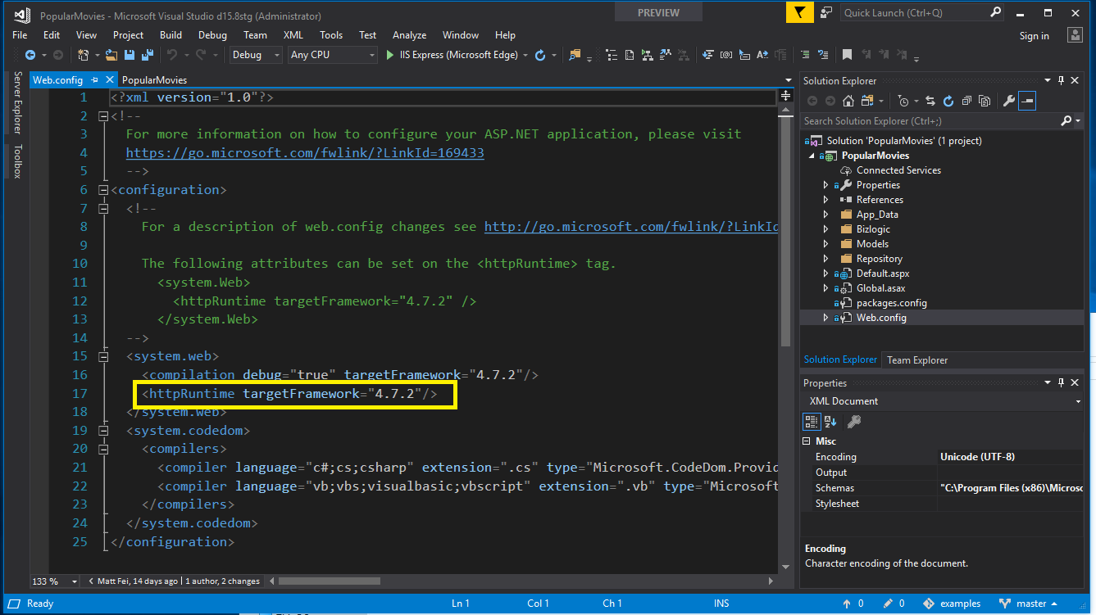Click the New Project toolbar icon
Image resolution: width=1096 pixels, height=615 pixels.
pos(83,55)
